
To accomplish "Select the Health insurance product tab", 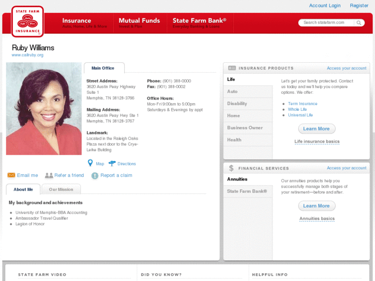I will (x=248, y=140).
